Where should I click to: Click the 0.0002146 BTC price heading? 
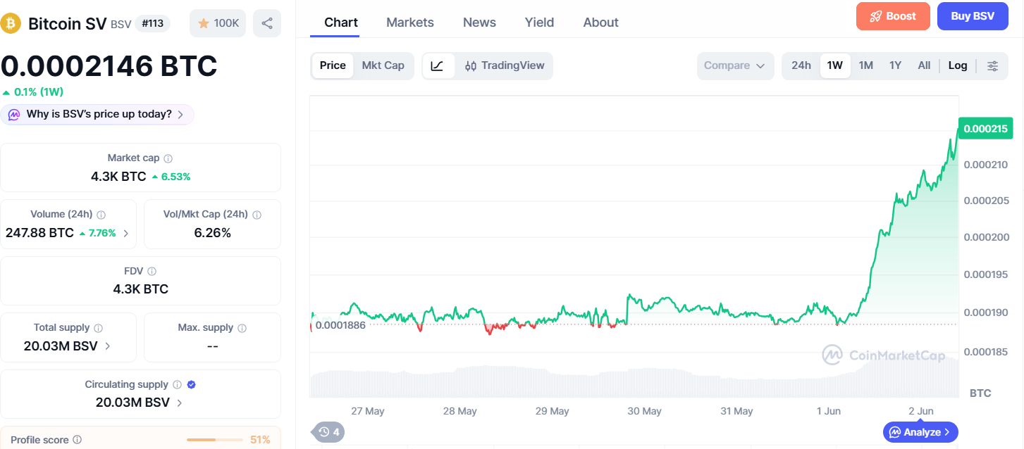[109, 65]
